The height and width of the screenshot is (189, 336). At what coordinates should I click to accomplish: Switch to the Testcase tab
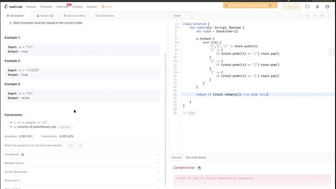point(176,157)
